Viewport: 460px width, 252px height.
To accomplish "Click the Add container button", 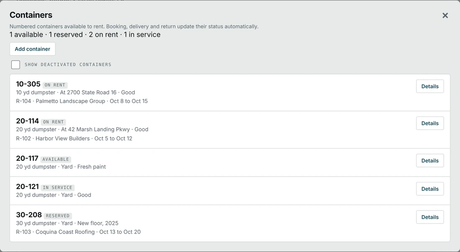I will (x=33, y=49).
